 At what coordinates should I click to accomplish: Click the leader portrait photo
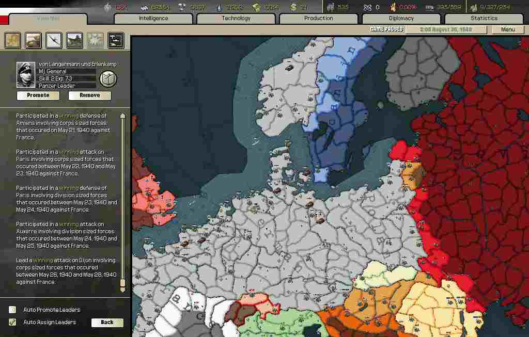[26, 75]
